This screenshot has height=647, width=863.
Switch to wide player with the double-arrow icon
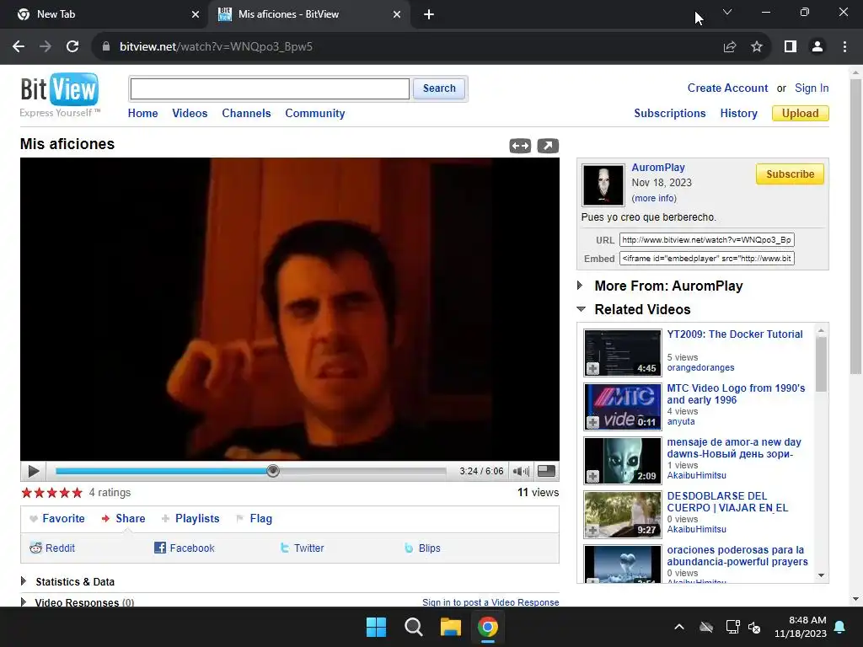(520, 146)
